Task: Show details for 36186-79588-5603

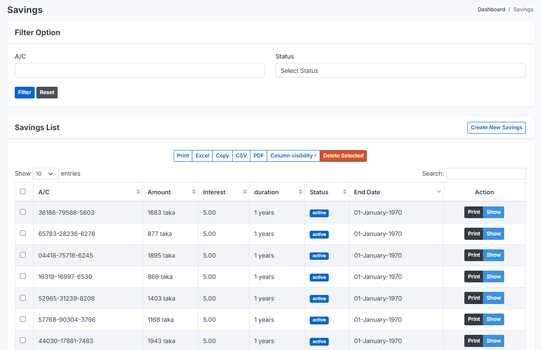Action: pyautogui.click(x=493, y=212)
